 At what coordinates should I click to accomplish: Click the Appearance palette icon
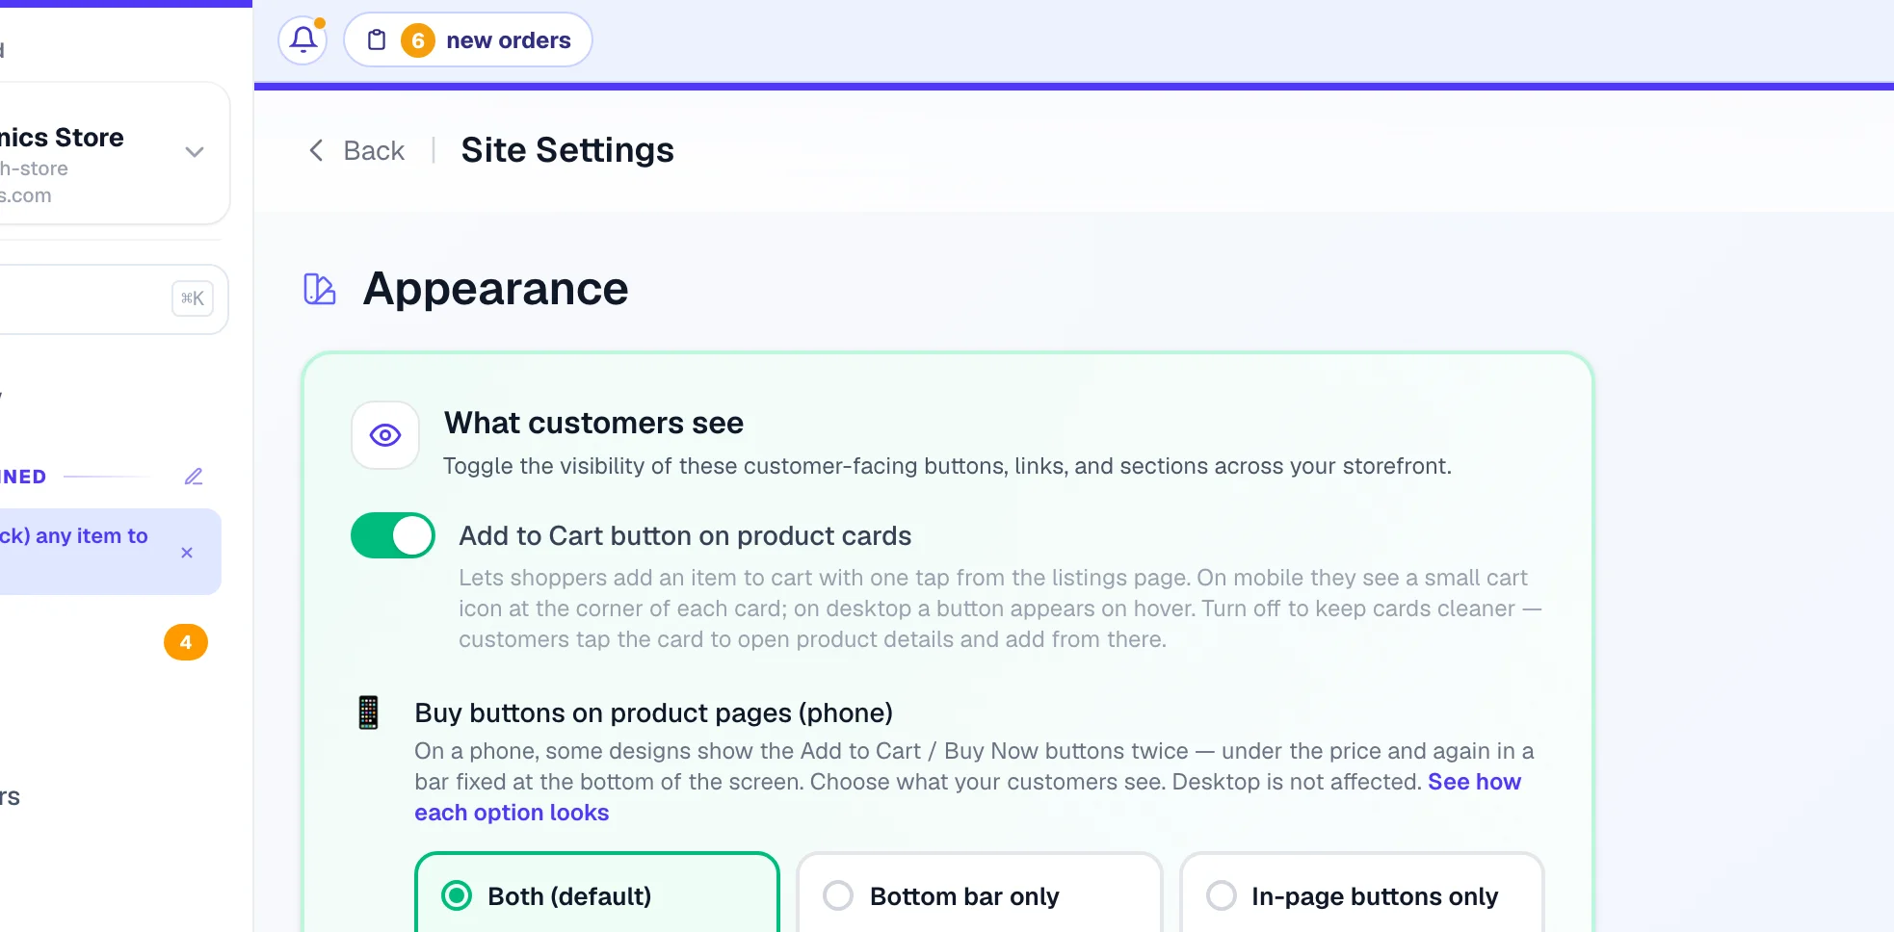(x=320, y=289)
